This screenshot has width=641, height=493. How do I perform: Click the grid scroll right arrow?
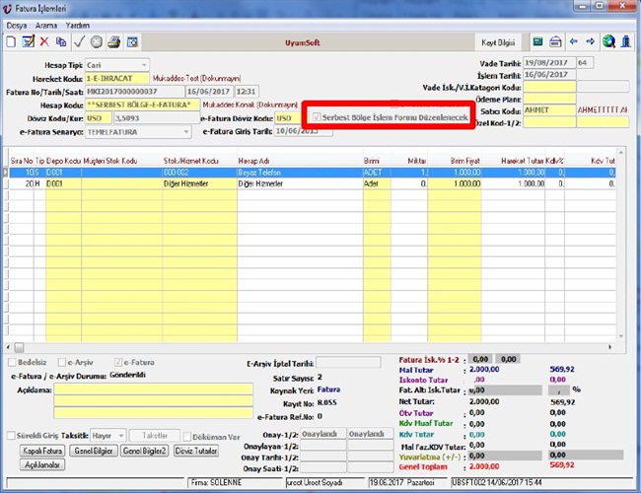point(609,347)
